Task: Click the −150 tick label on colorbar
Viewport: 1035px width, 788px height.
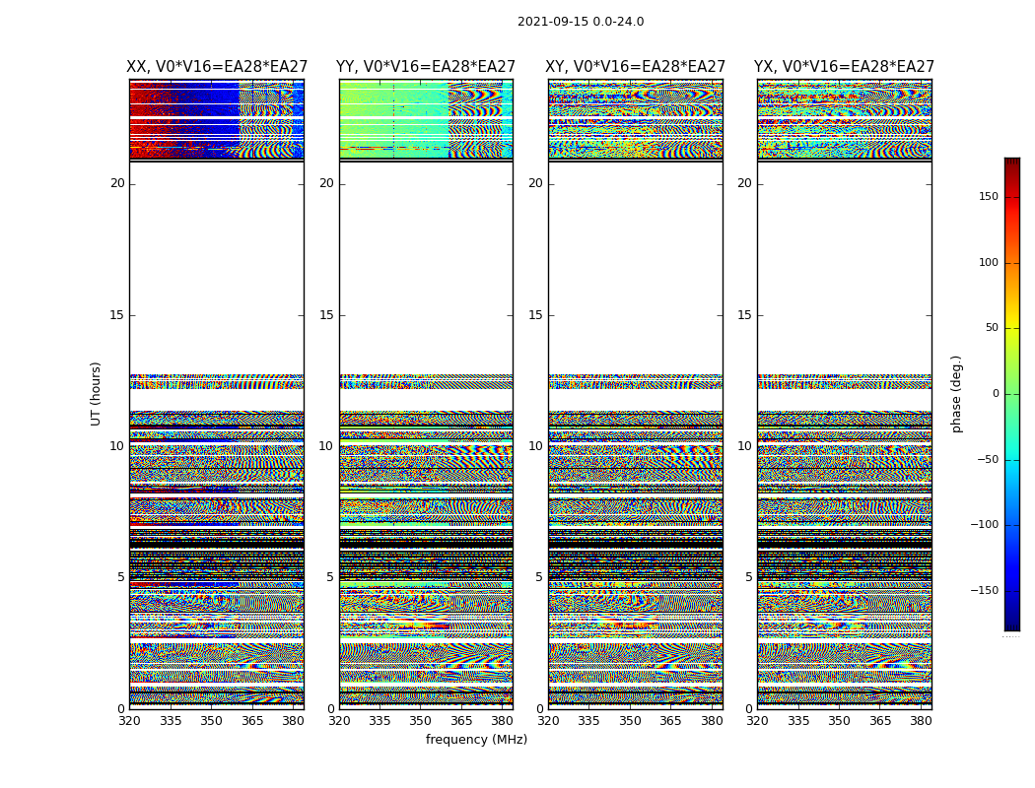Action: (984, 590)
